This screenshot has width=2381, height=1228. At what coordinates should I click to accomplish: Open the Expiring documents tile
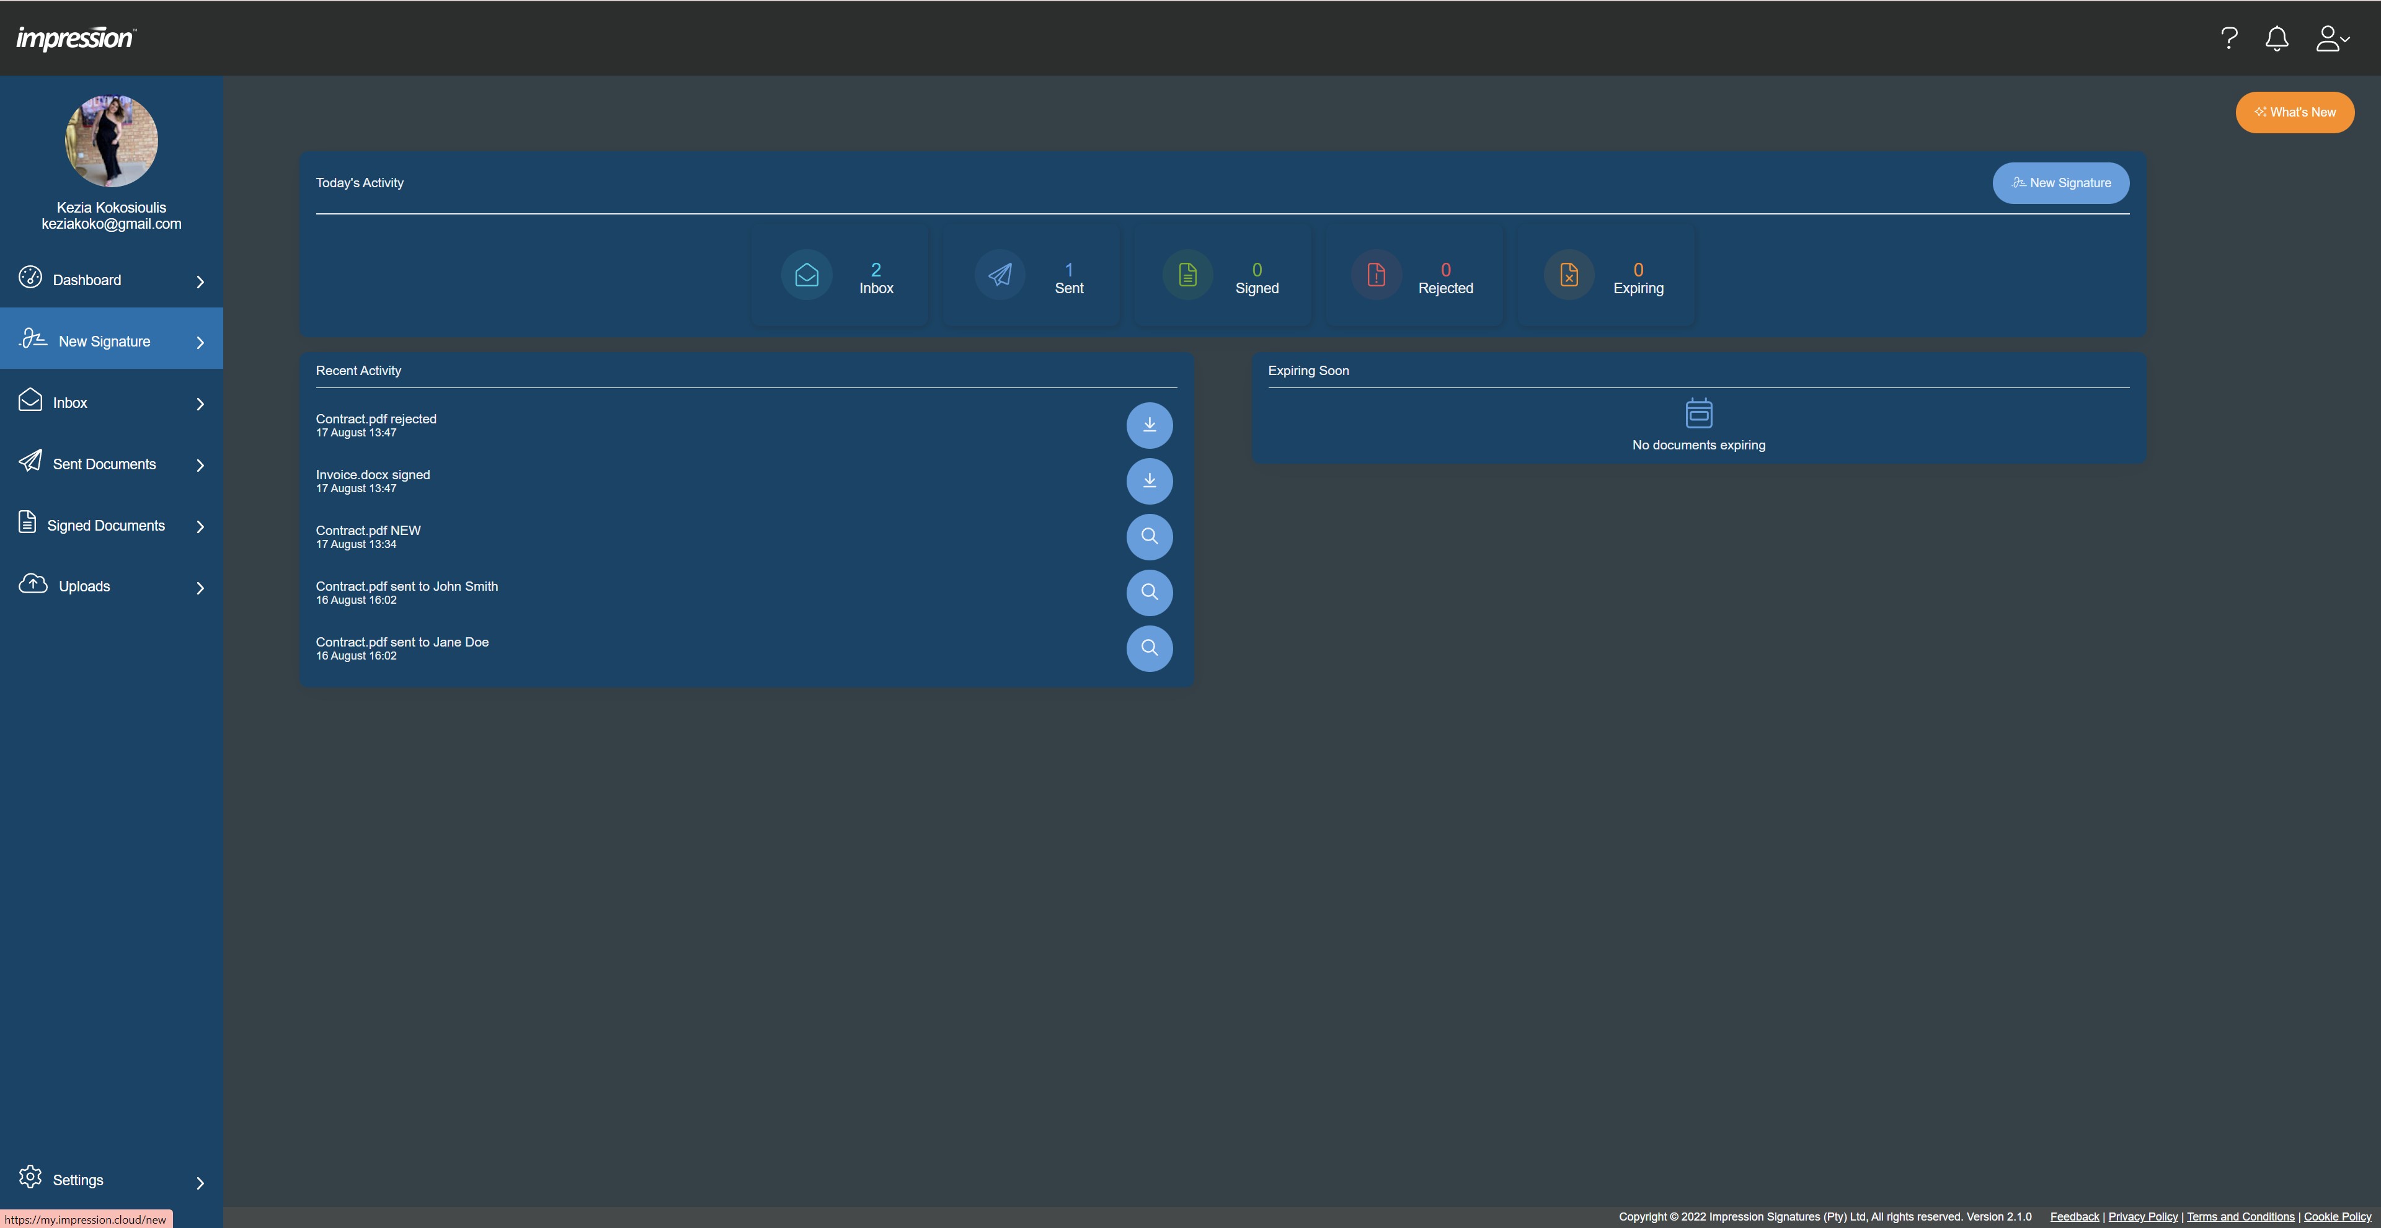1607,276
